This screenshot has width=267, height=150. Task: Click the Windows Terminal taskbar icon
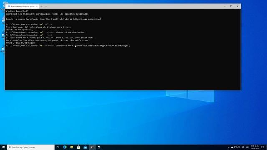(x=92, y=147)
